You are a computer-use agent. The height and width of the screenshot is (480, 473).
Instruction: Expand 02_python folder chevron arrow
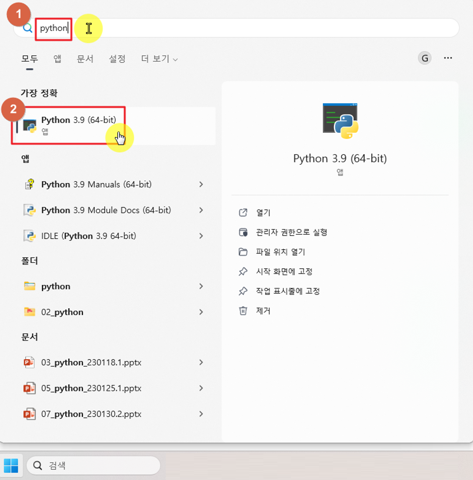pos(201,312)
